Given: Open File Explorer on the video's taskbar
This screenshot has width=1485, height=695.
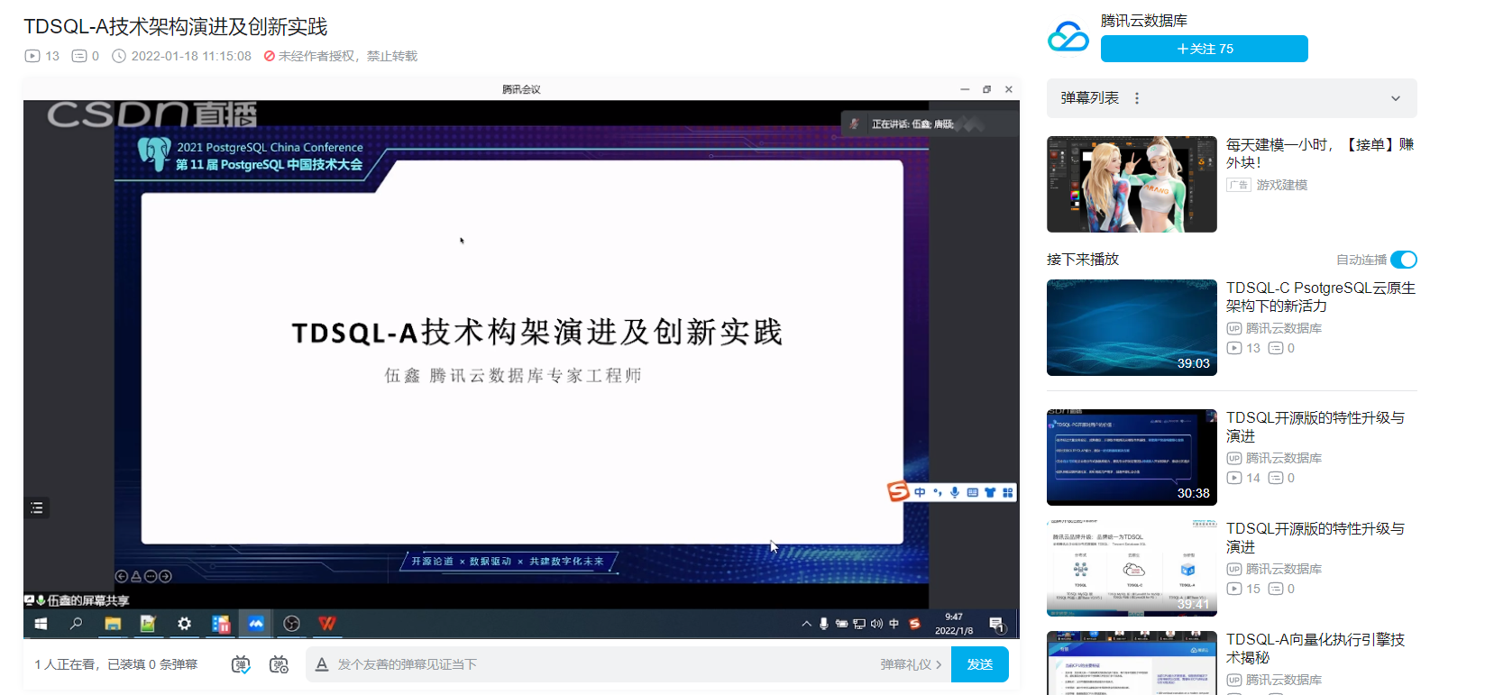Looking at the screenshot, I should (x=113, y=624).
